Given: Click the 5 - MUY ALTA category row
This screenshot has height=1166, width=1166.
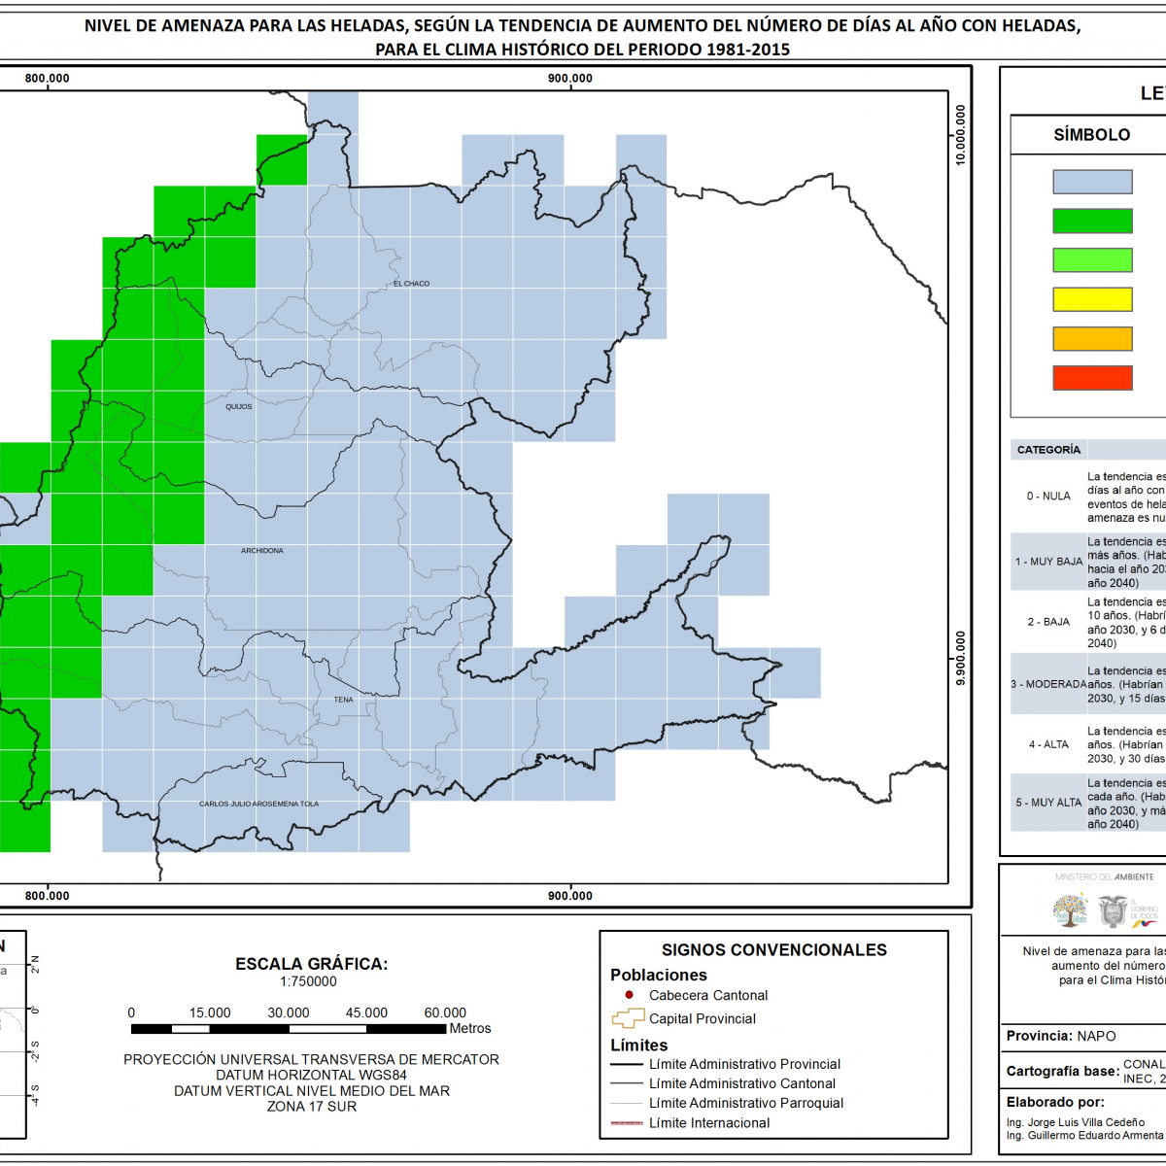Looking at the screenshot, I should coord(1088,803).
